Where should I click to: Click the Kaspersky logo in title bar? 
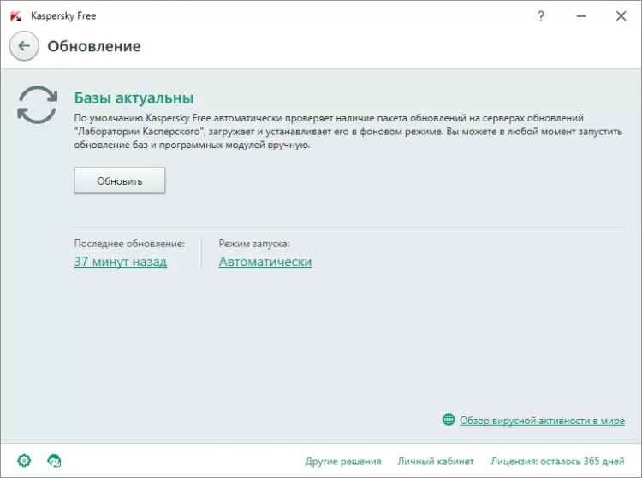tap(15, 16)
